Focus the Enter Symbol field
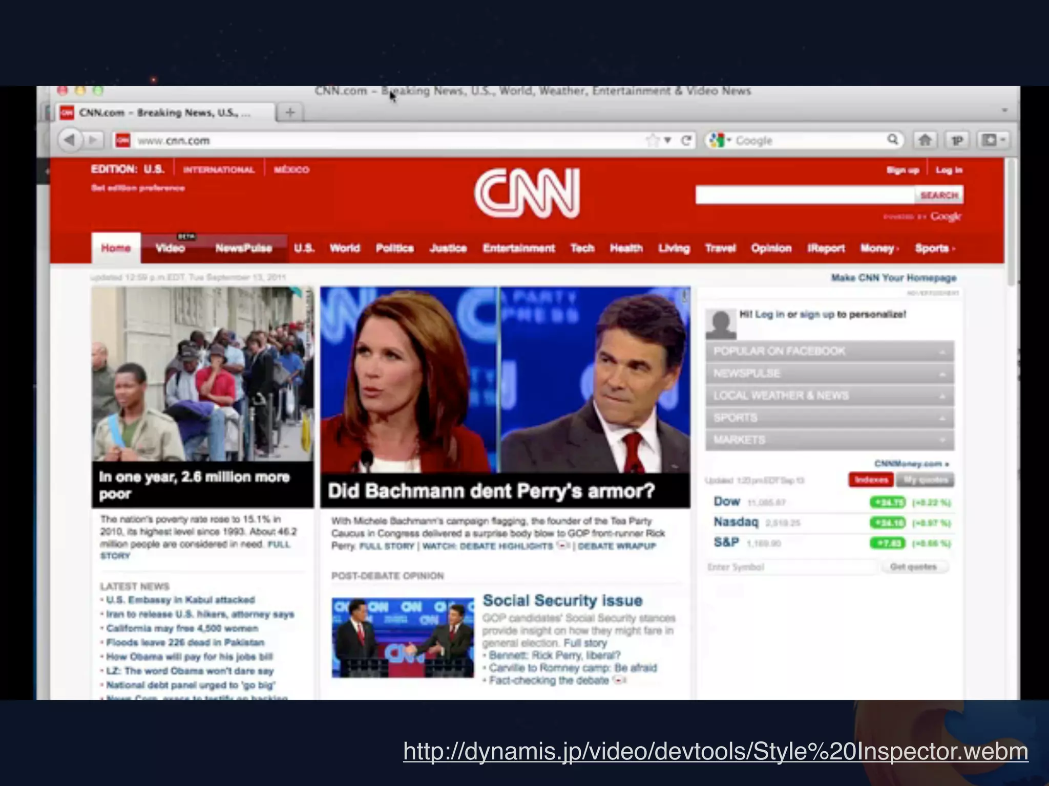The image size is (1049, 786). tap(791, 567)
